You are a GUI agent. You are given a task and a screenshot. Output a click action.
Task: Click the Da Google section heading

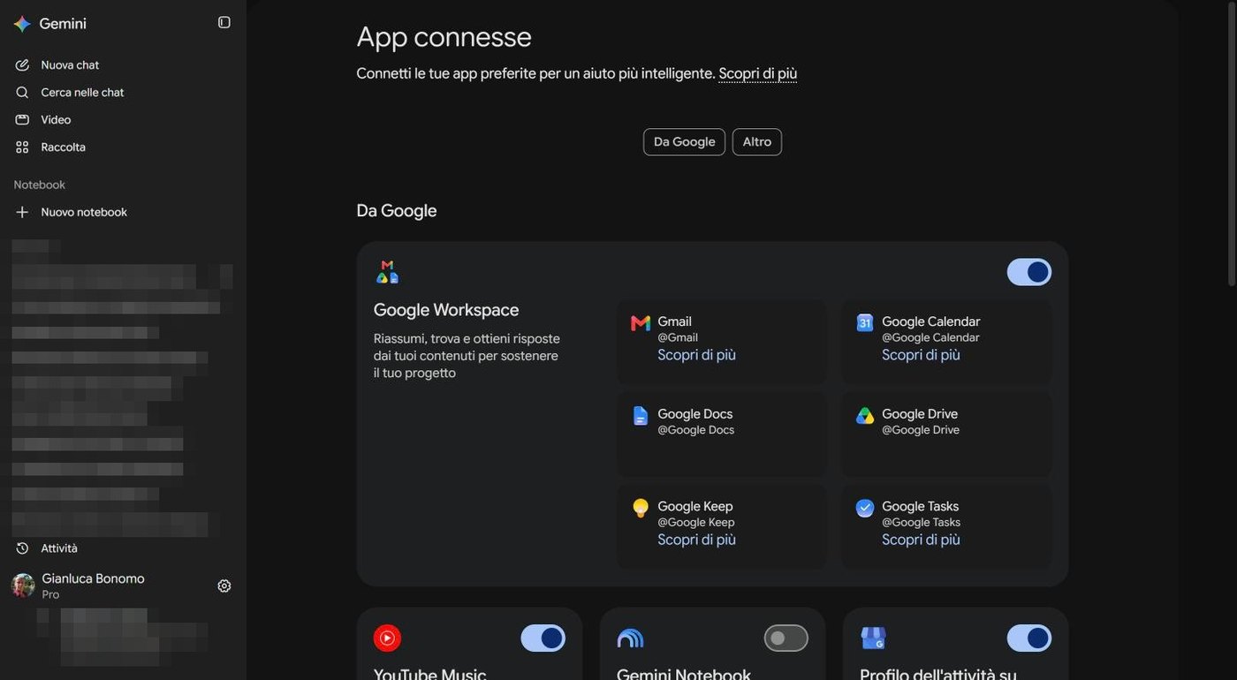(x=397, y=211)
